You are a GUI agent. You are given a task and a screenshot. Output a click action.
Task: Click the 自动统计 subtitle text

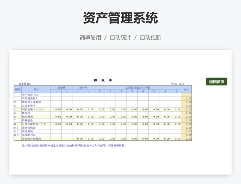pos(120,37)
